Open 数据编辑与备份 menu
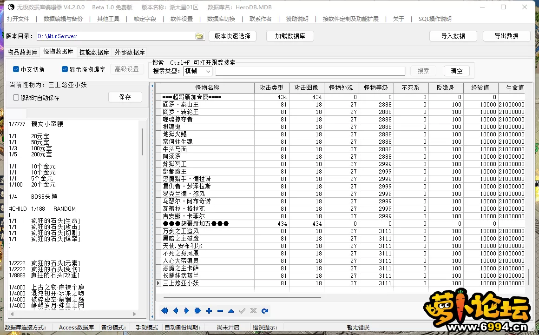Screen dimensions: 539x335 click(63, 19)
